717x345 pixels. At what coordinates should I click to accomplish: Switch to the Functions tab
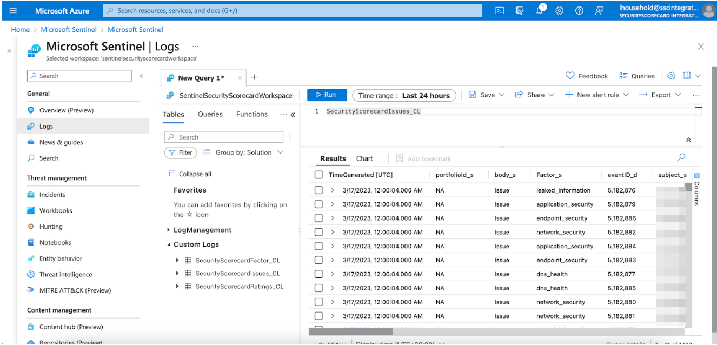pos(251,114)
